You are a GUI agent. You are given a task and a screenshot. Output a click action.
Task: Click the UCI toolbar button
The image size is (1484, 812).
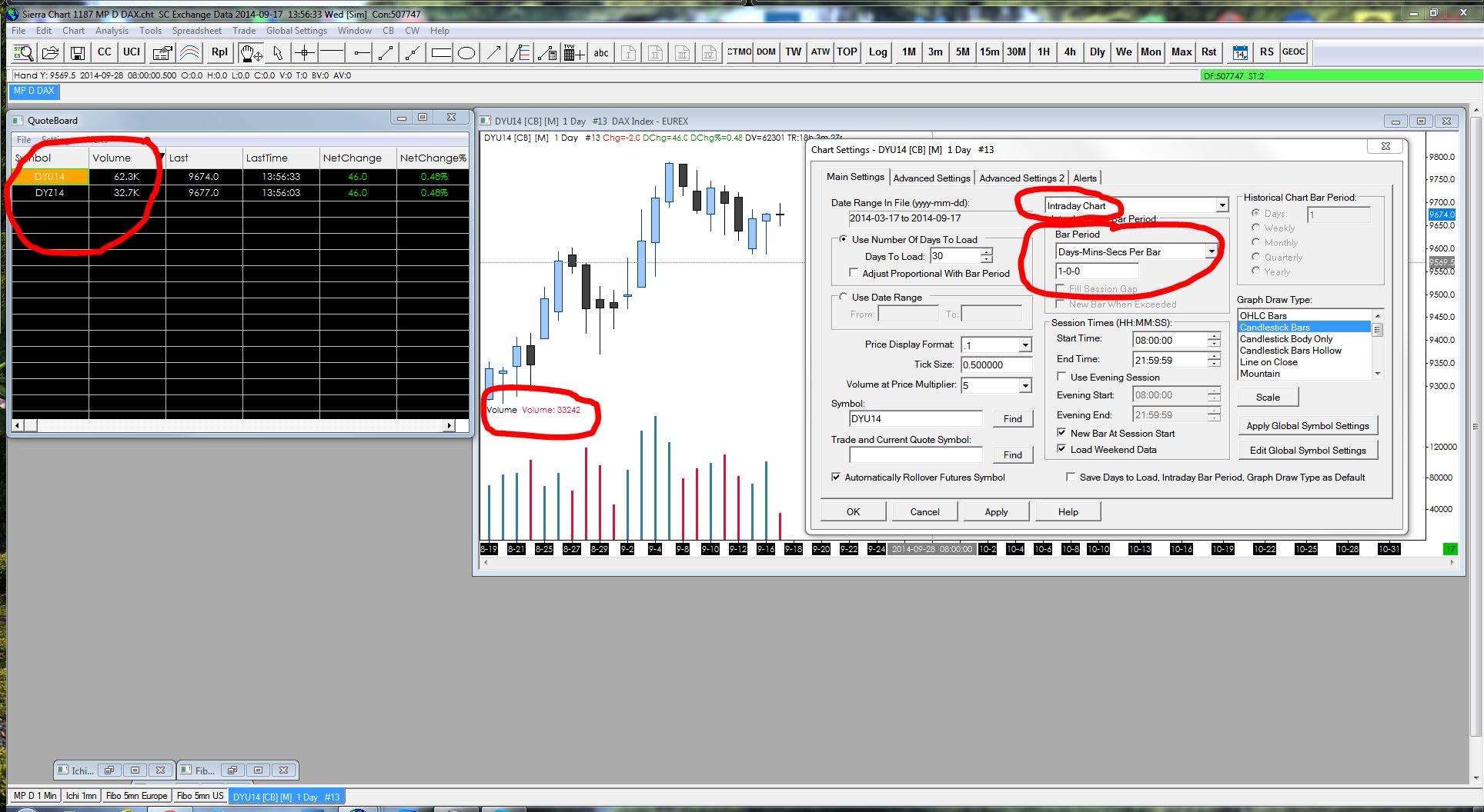pyautogui.click(x=132, y=52)
